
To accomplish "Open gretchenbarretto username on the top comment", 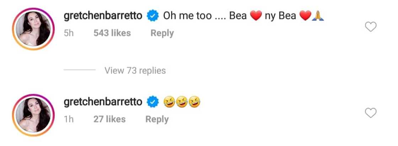I will coord(103,16).
